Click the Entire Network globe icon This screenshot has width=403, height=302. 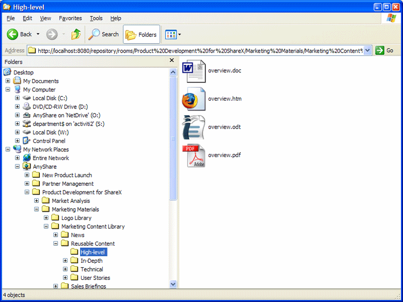27,157
